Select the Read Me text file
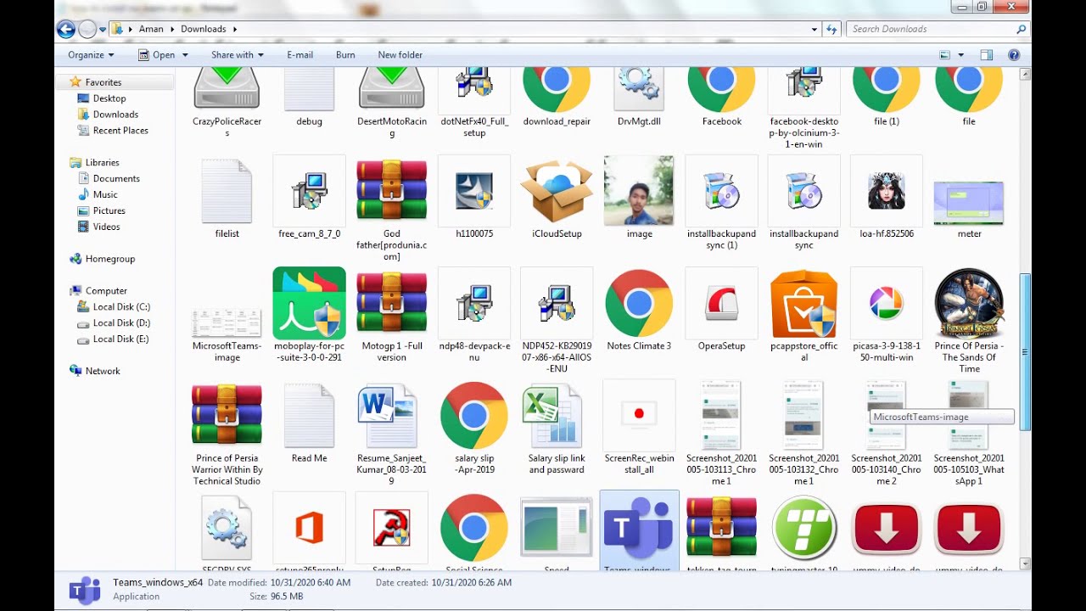1086x611 pixels. [309, 415]
